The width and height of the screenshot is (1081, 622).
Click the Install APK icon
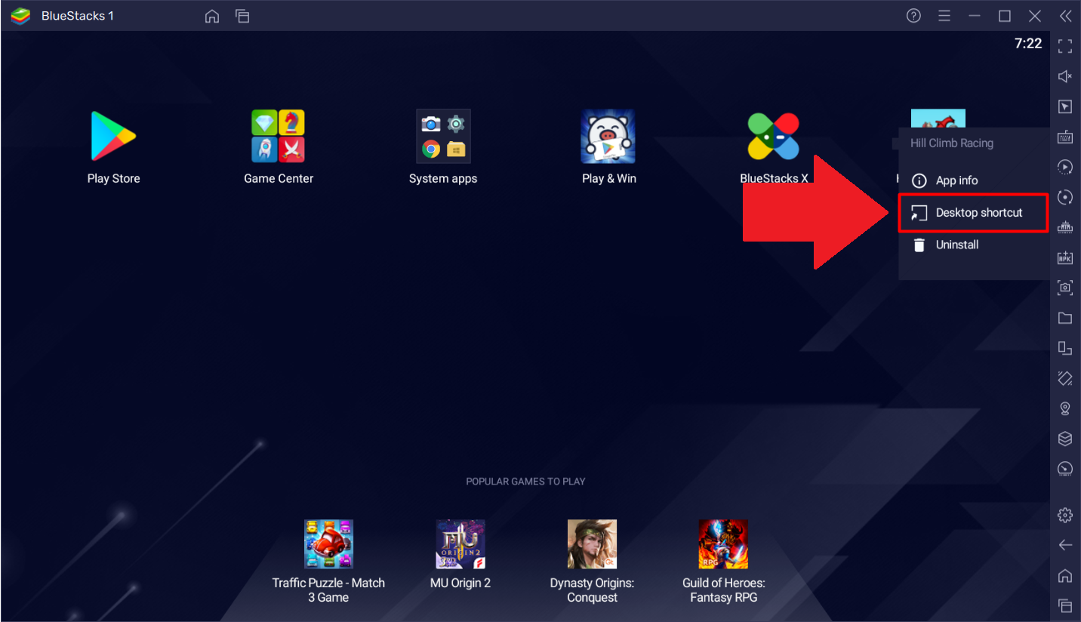coord(1065,257)
